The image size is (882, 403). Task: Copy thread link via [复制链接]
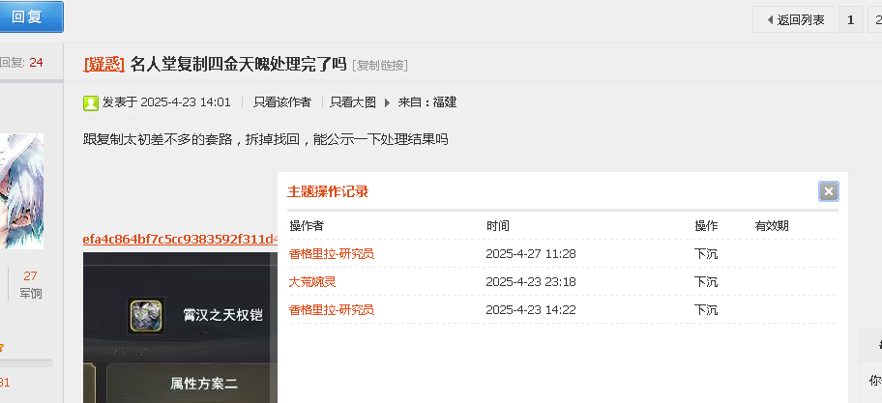[380, 66]
